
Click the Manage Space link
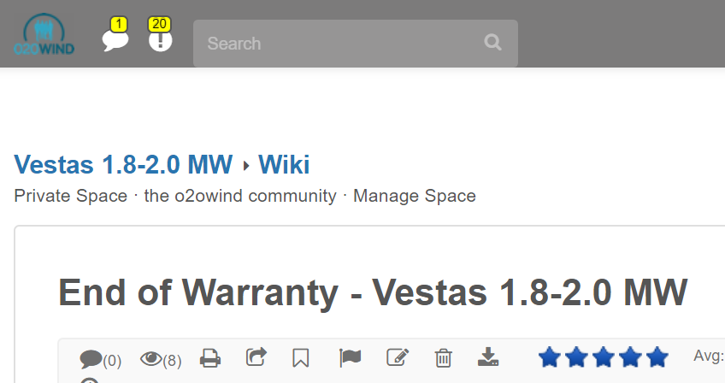tap(415, 196)
